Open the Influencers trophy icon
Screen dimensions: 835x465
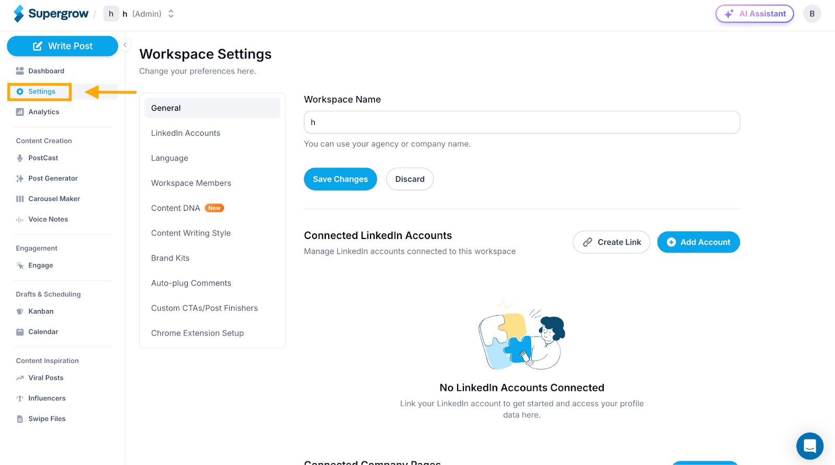tap(20, 398)
